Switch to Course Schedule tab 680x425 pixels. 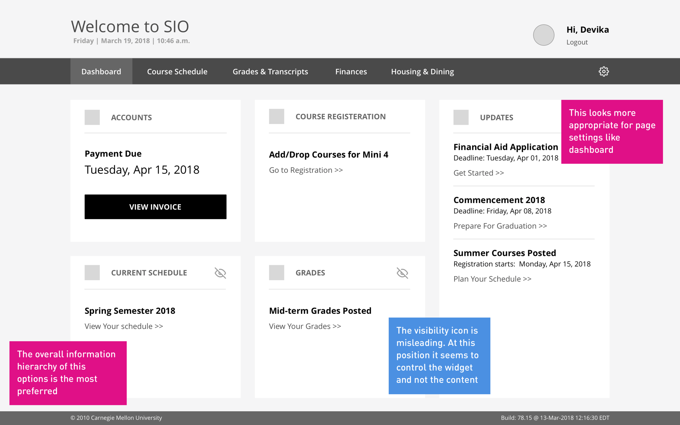(x=177, y=71)
